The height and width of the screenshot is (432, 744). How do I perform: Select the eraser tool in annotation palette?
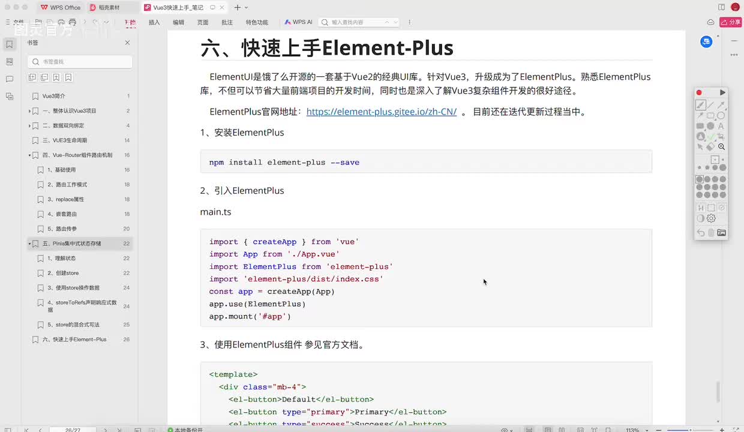710,146
